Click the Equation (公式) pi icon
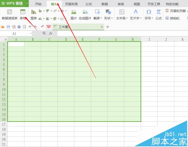The image size is (188, 147). coord(159,12)
